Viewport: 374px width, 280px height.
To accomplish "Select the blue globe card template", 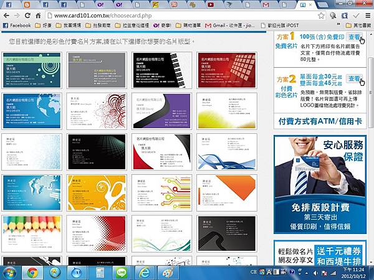I will (x=32, y=111).
